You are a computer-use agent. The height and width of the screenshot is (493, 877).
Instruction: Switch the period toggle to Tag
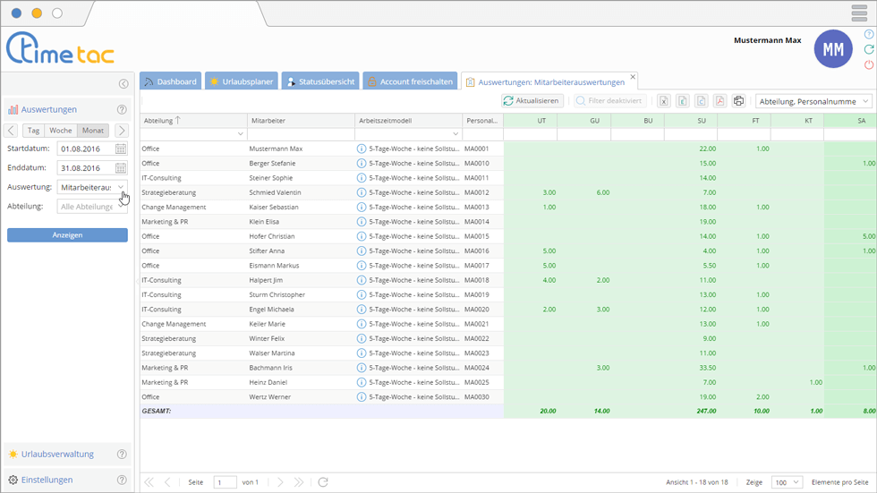[x=33, y=131]
